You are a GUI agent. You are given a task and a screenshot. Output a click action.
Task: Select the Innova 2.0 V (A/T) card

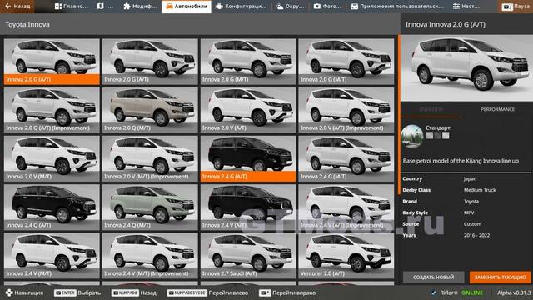pyautogui.click(x=248, y=110)
